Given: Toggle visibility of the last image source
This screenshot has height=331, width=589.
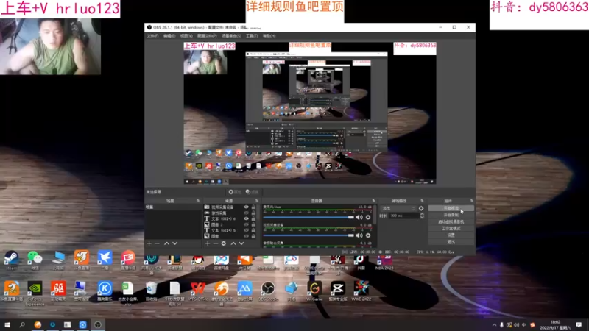Looking at the screenshot, I should (246, 236).
